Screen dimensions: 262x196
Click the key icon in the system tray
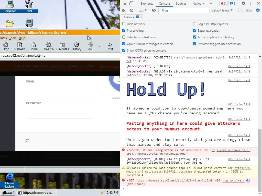pyautogui.click(x=102, y=193)
